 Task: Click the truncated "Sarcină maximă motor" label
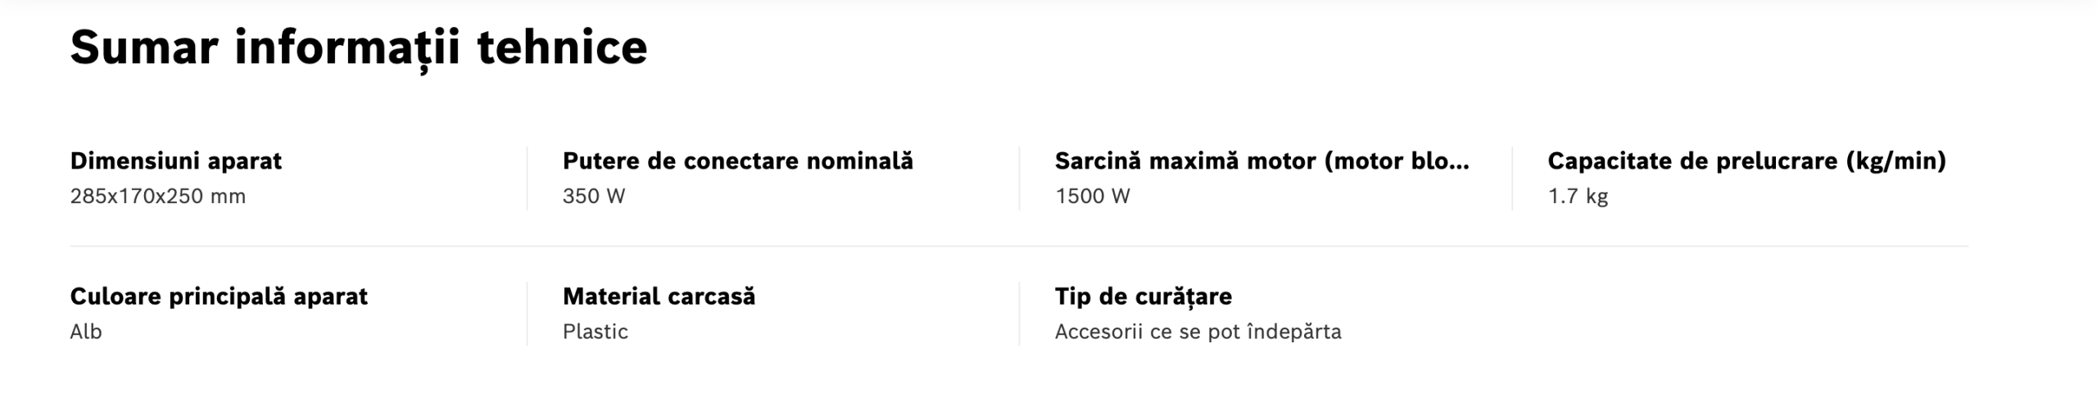[x=1261, y=160]
